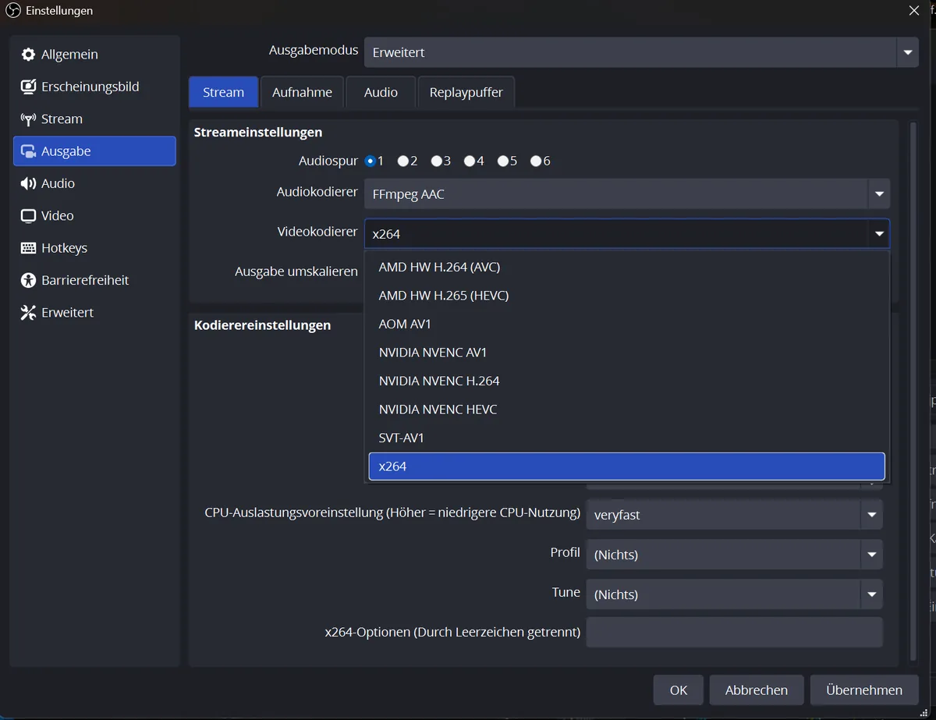Click the x264-Optionen text field
This screenshot has height=720, width=936.
pyautogui.click(x=734, y=633)
